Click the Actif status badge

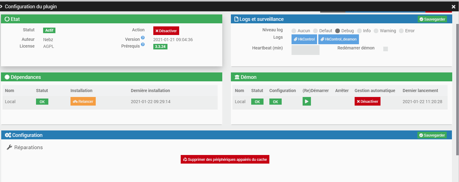(49, 30)
